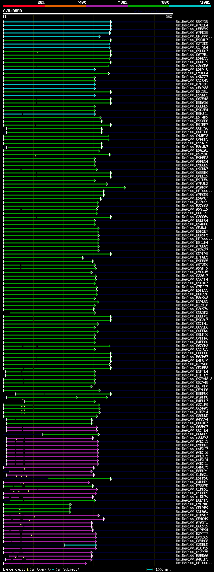The height and width of the screenshot is (572, 214).
Task: Select hit UniRef100_A7Q2E4
Action: (192, 25)
